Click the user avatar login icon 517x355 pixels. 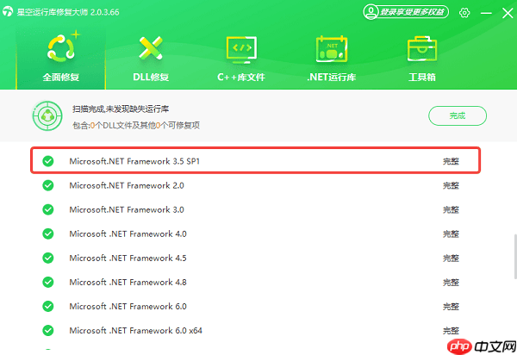pyautogui.click(x=371, y=12)
